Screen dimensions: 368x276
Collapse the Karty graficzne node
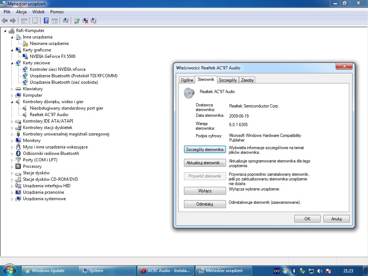click(12, 50)
